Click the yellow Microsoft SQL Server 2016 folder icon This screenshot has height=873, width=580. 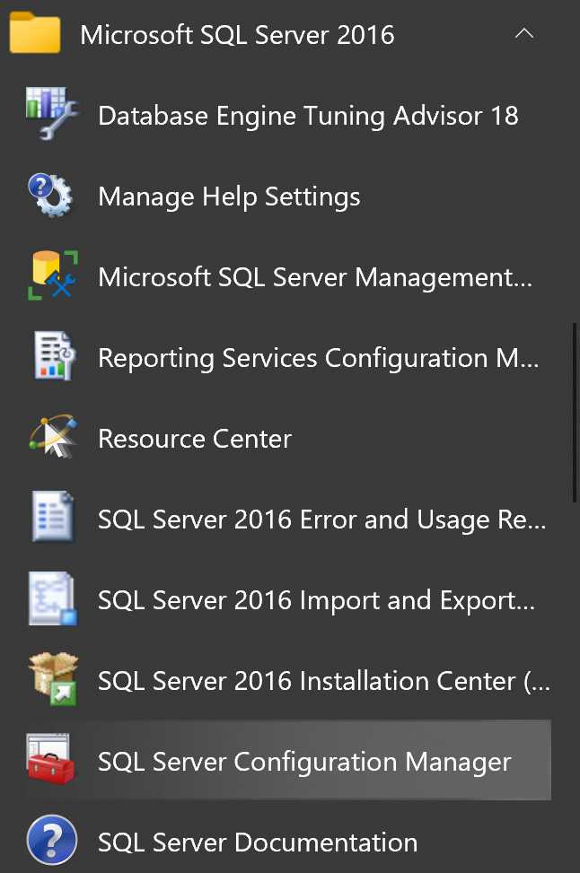coord(34,33)
